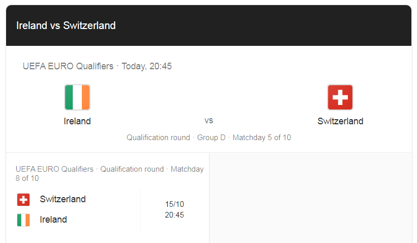
Task: Click the small Ireland flag in fixture list
Action: point(23,220)
